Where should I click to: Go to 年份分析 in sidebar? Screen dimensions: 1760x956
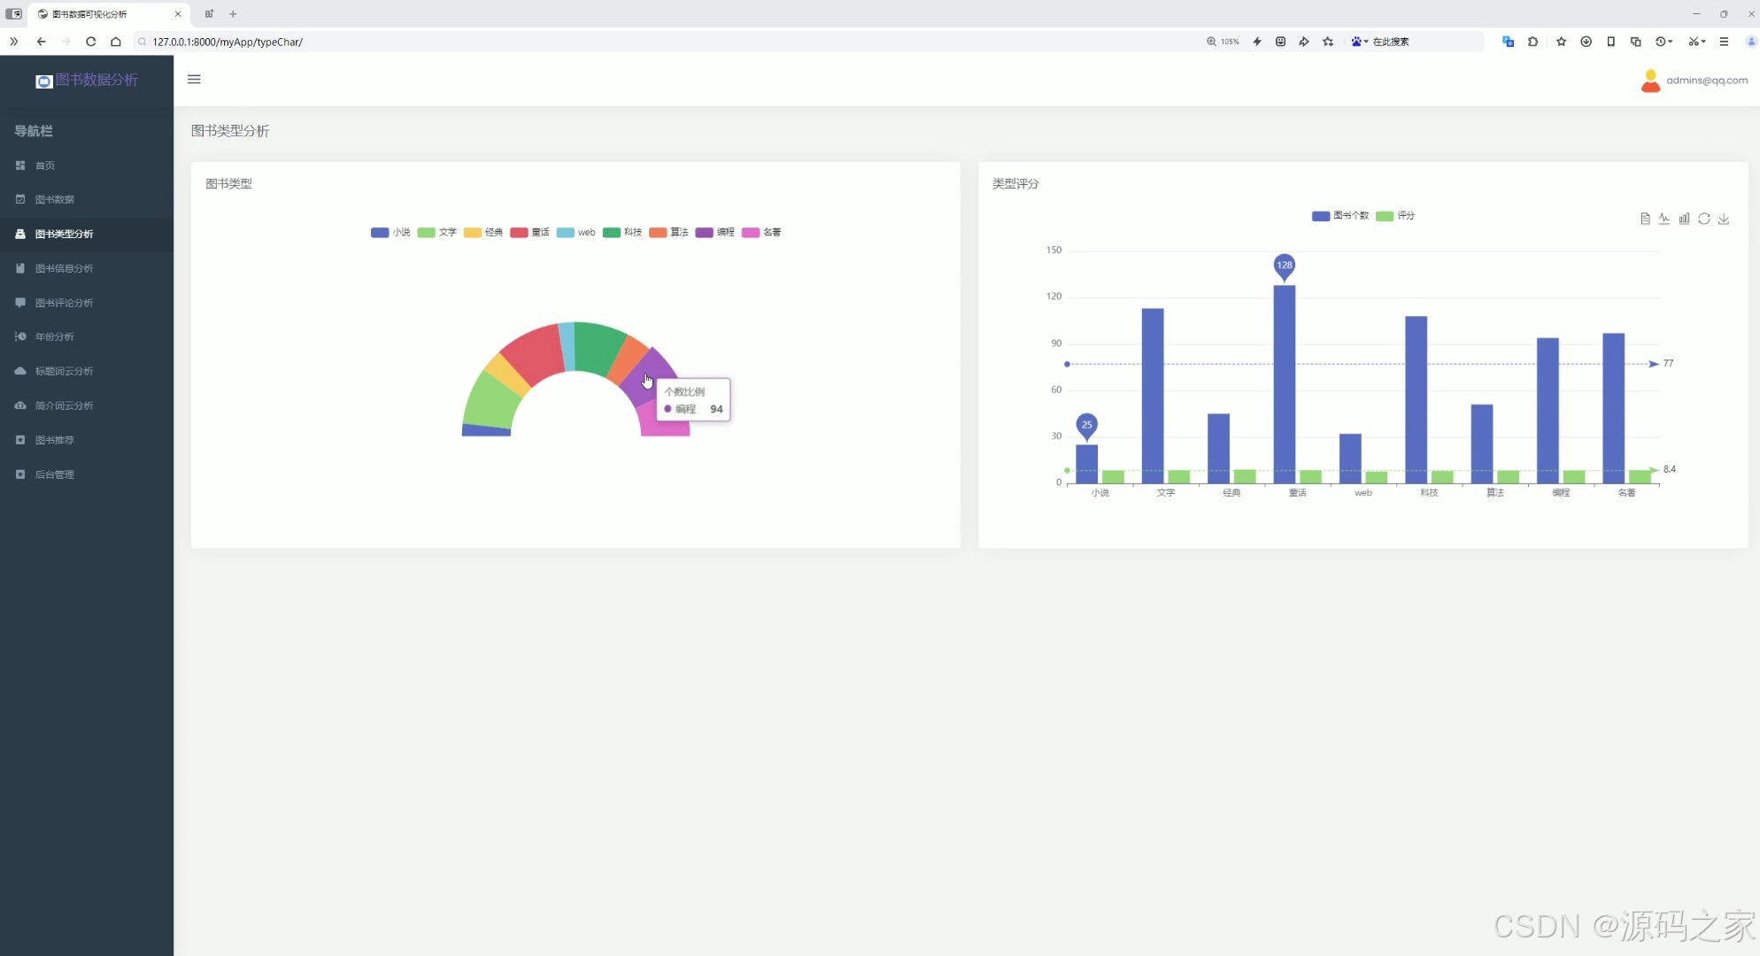pos(54,337)
